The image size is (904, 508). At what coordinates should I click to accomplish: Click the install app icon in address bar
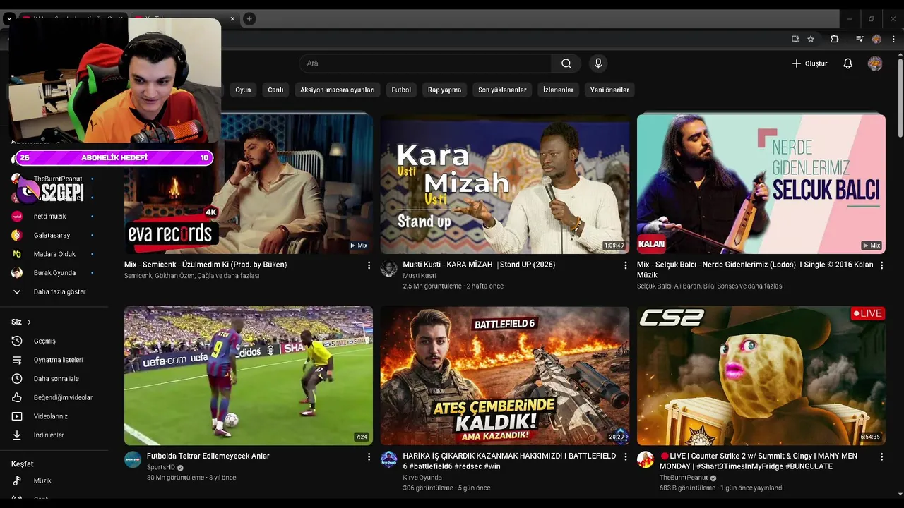(795, 39)
